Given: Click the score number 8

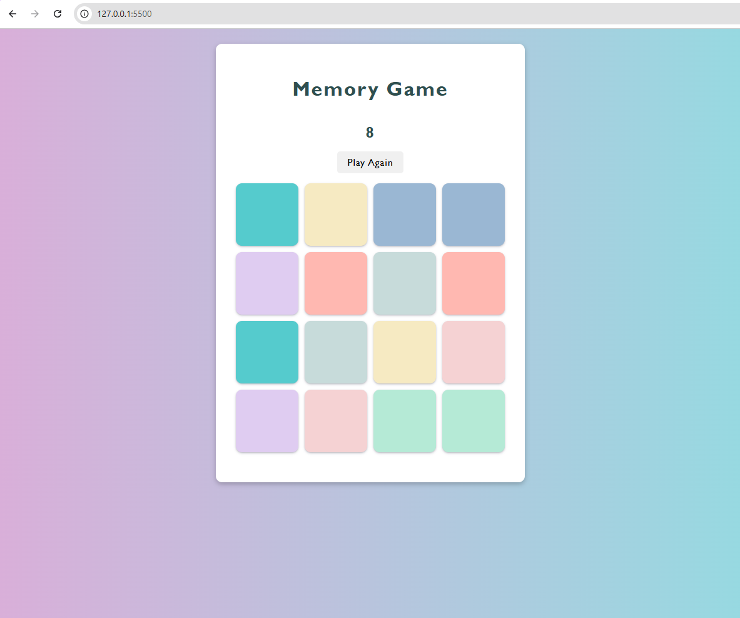Looking at the screenshot, I should [370, 133].
